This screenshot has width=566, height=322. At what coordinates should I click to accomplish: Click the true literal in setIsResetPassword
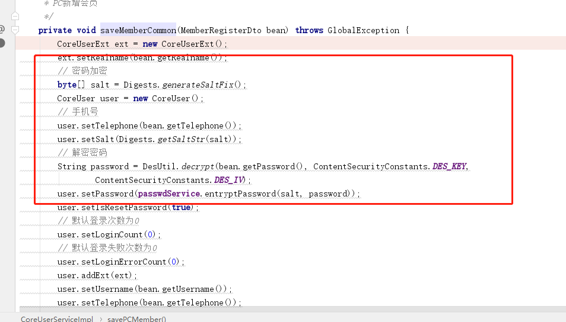tap(181, 207)
